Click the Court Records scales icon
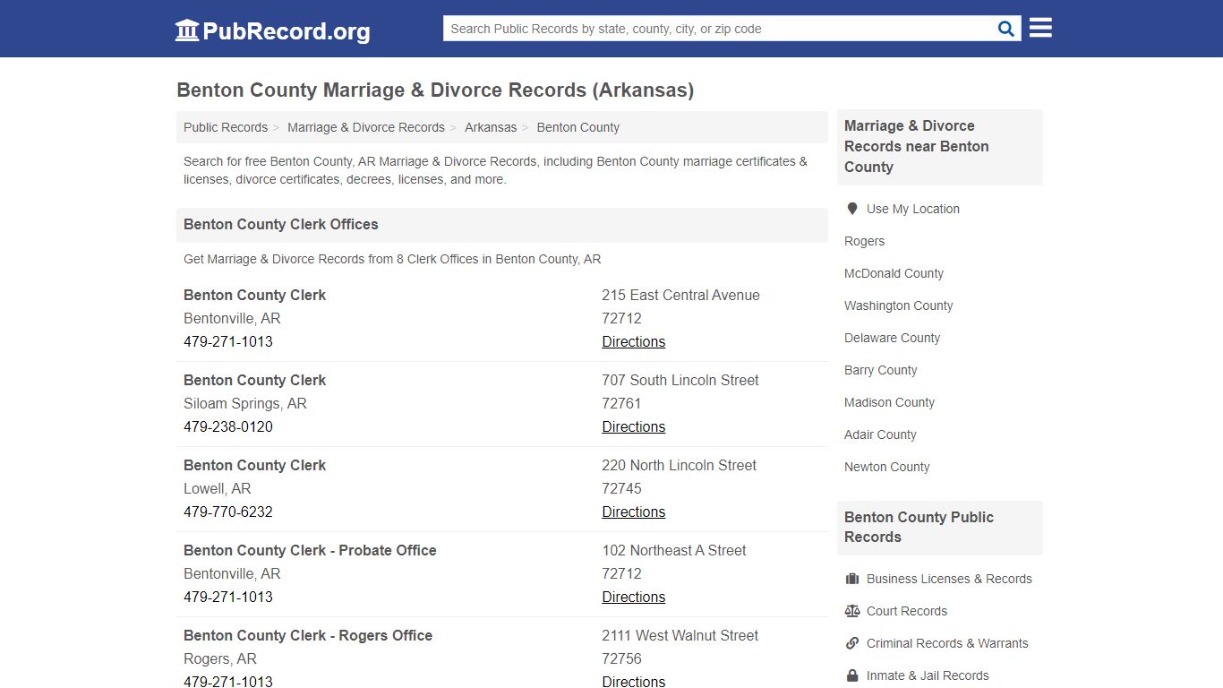Viewport: 1223px width, 688px height. [852, 611]
